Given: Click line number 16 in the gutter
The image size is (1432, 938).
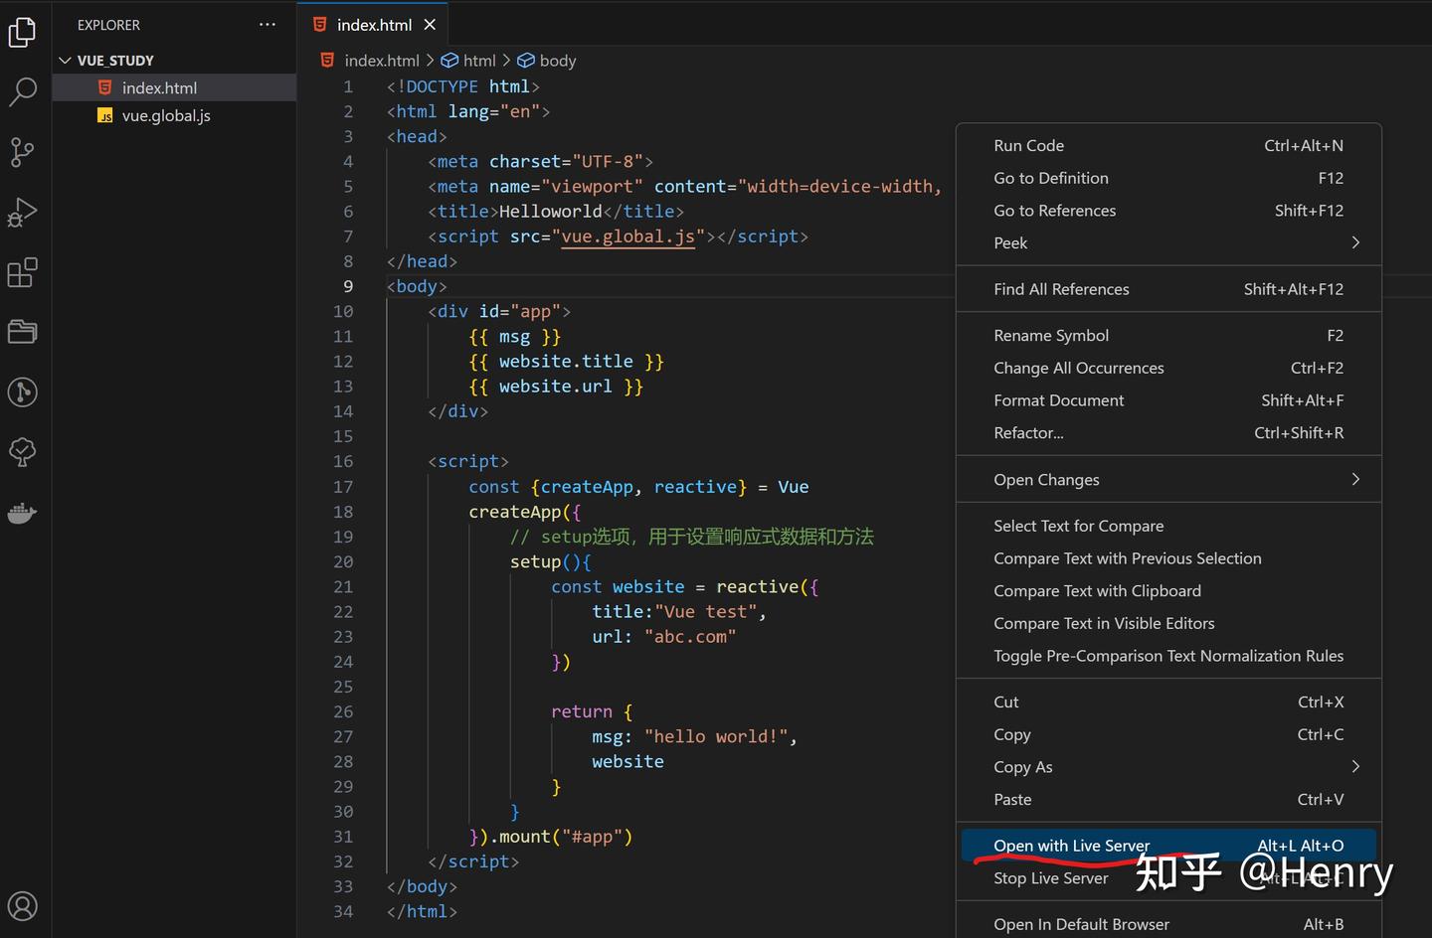Looking at the screenshot, I should point(343,461).
